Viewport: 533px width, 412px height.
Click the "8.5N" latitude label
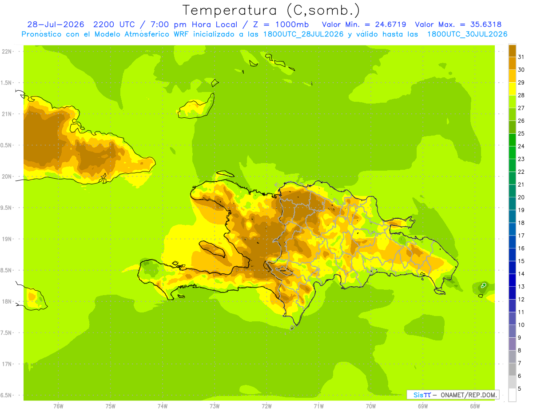point(7,271)
